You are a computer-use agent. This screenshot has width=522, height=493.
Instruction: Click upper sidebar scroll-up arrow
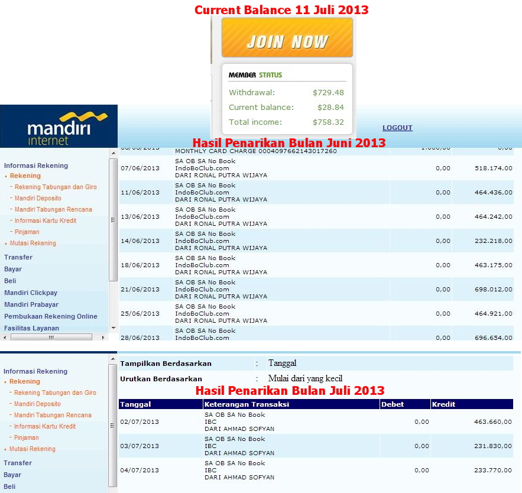click(x=113, y=153)
